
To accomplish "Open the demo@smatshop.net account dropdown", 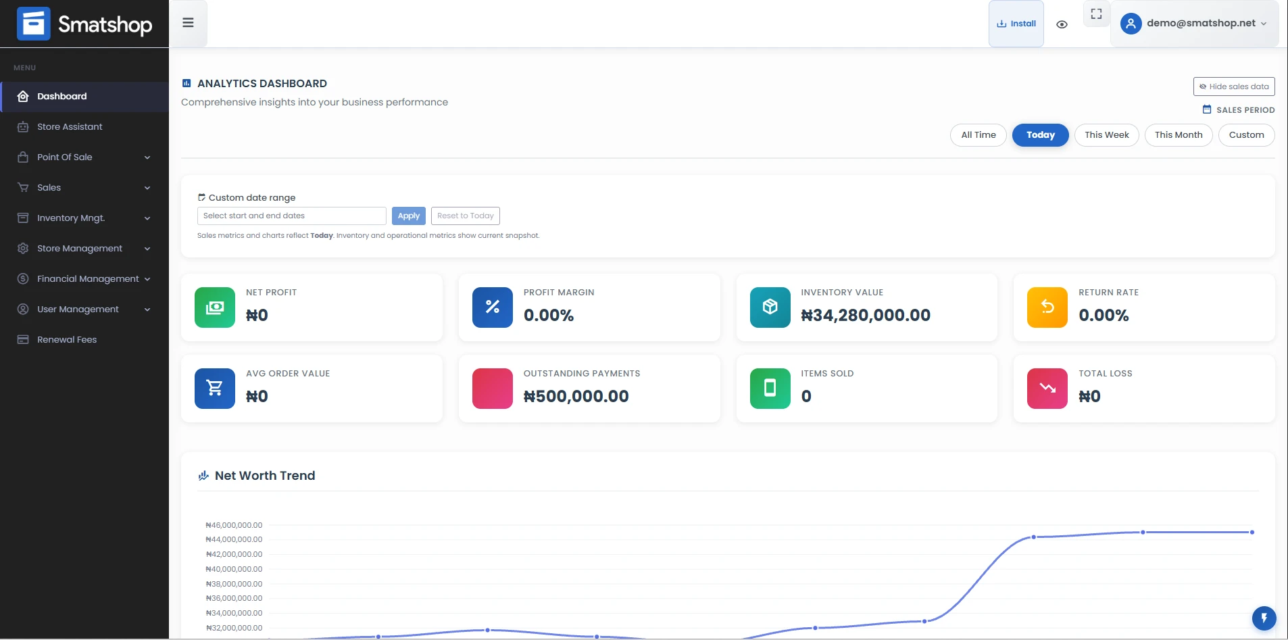I will (1194, 24).
